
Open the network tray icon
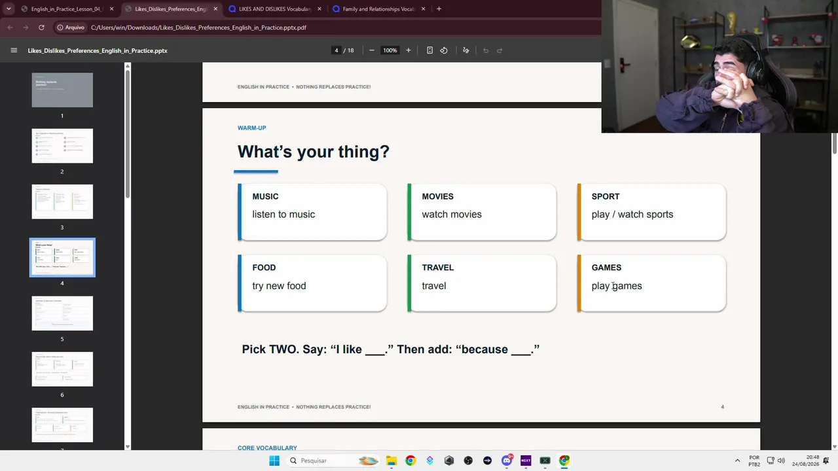tap(771, 461)
